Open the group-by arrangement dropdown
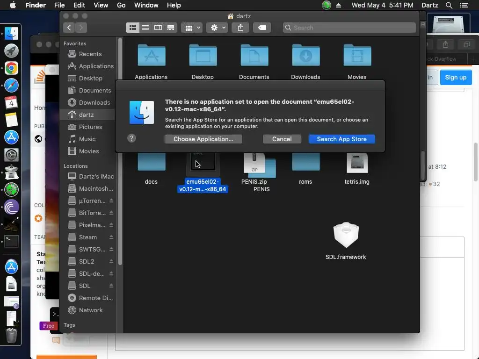 pyautogui.click(x=192, y=28)
